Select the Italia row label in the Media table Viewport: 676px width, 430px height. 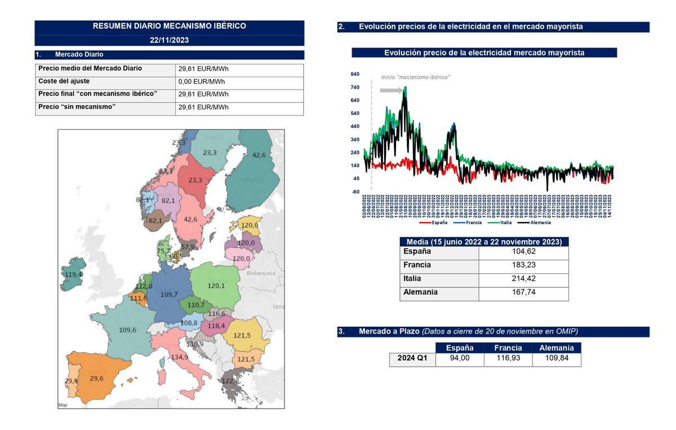coord(412,278)
